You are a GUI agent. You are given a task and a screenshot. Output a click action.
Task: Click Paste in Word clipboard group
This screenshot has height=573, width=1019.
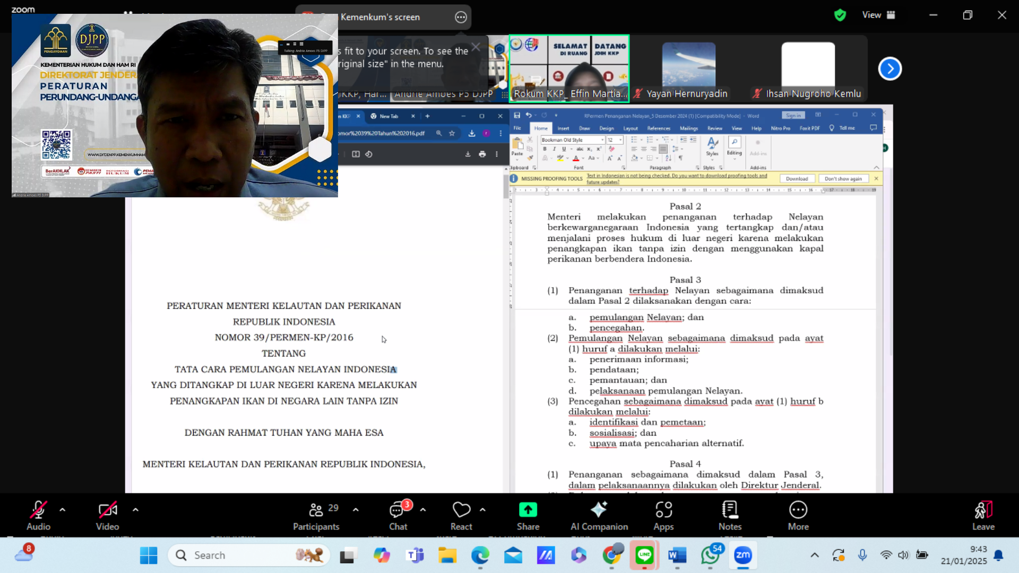517,147
